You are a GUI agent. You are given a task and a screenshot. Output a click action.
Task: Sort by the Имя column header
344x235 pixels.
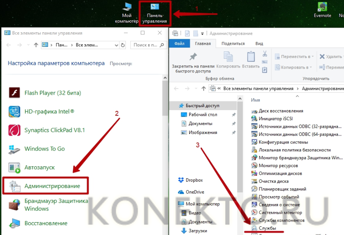tap(255, 100)
